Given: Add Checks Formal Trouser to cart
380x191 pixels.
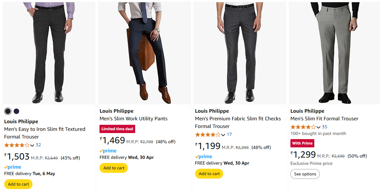Looking at the screenshot, I should tap(209, 174).
